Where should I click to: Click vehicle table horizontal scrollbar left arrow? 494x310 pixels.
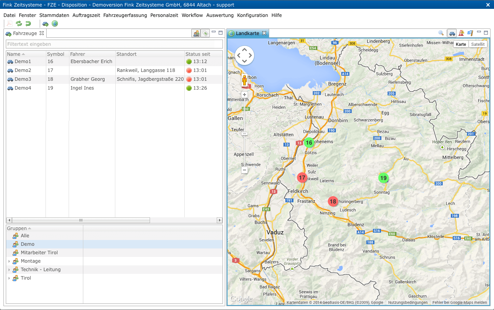pyautogui.click(x=9, y=220)
